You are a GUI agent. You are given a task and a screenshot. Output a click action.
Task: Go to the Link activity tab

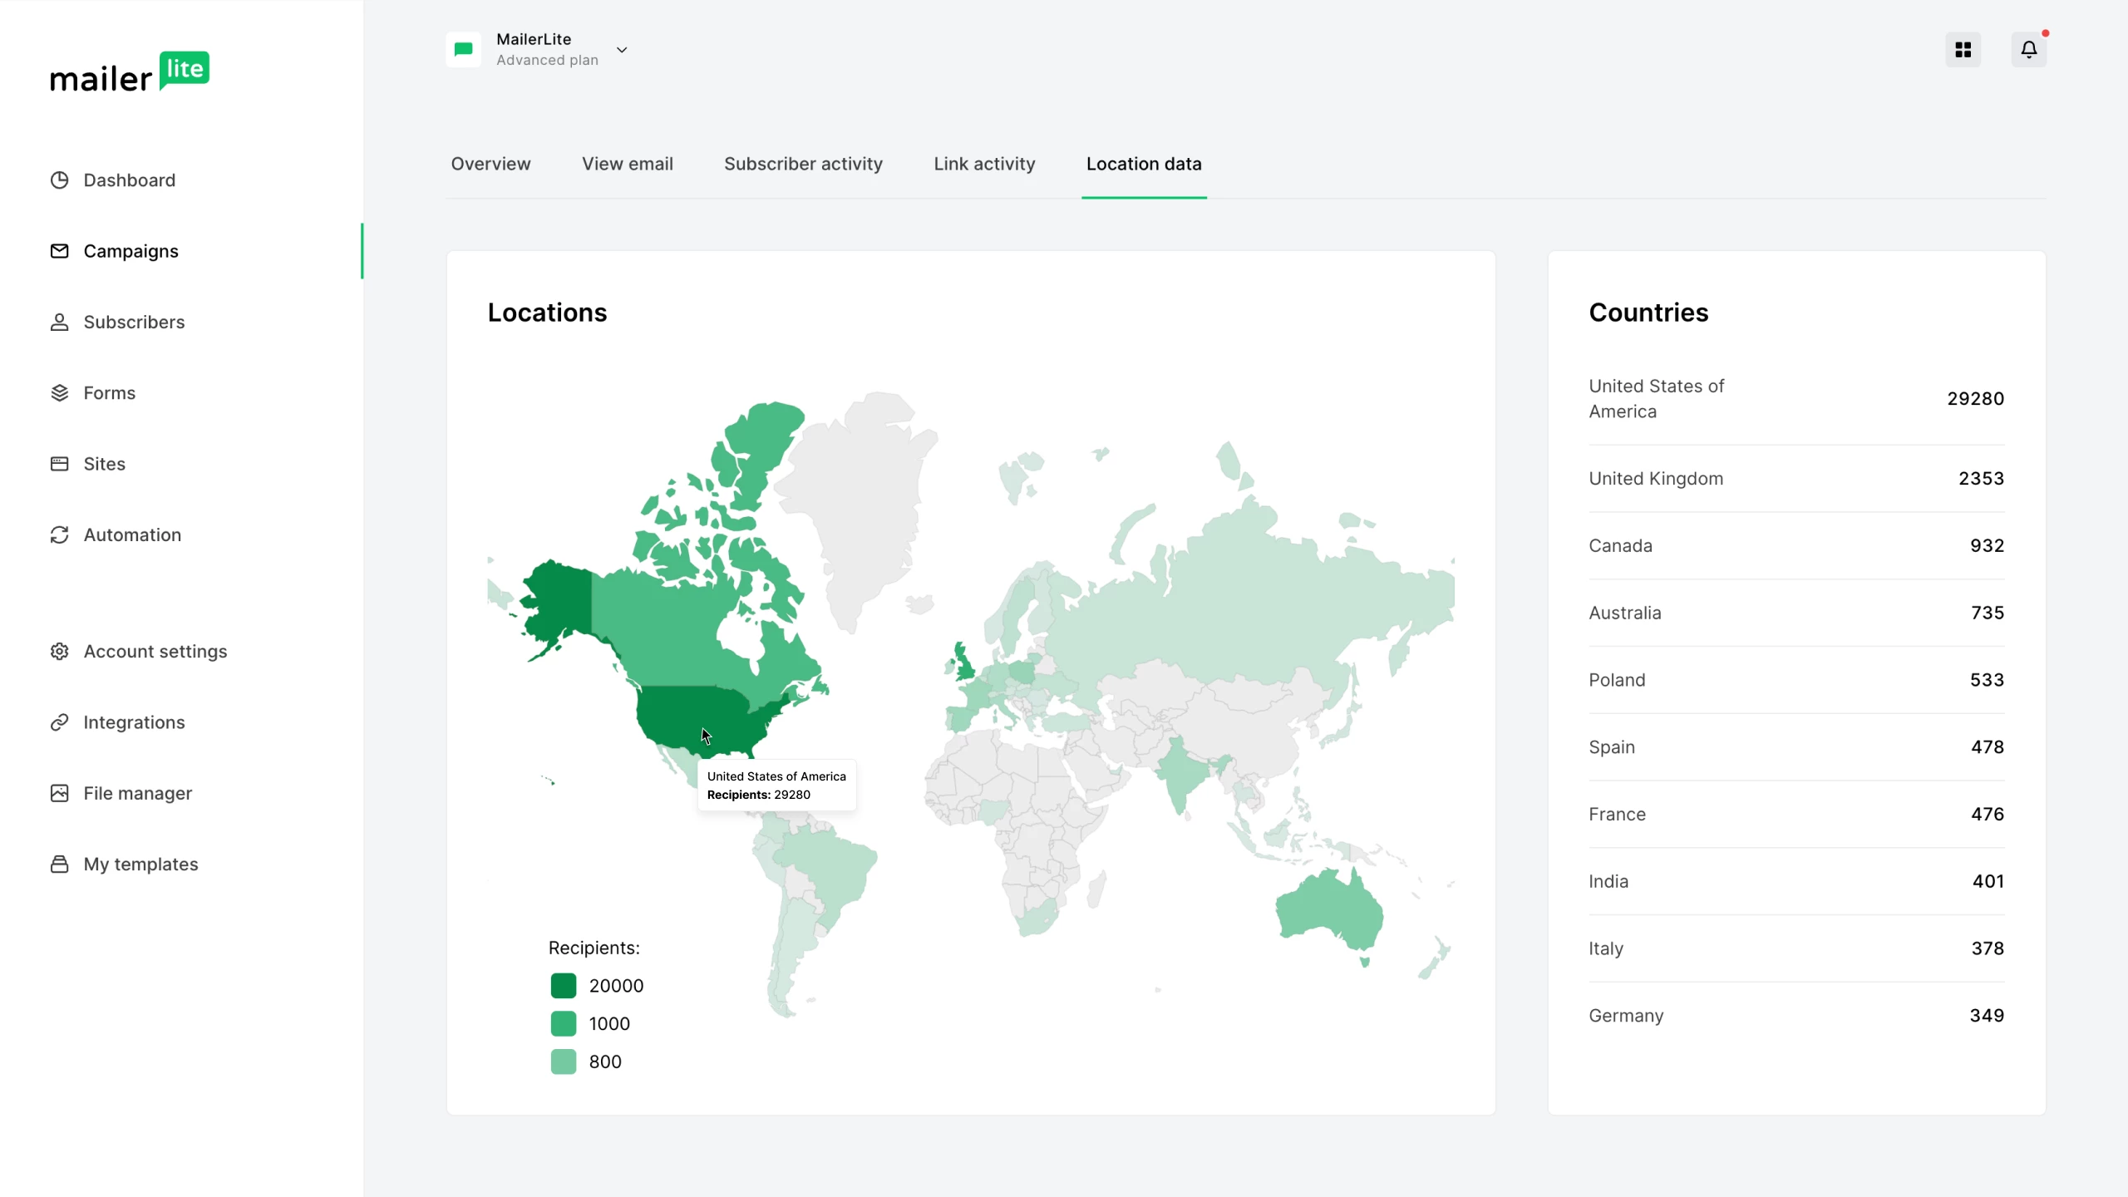(984, 164)
